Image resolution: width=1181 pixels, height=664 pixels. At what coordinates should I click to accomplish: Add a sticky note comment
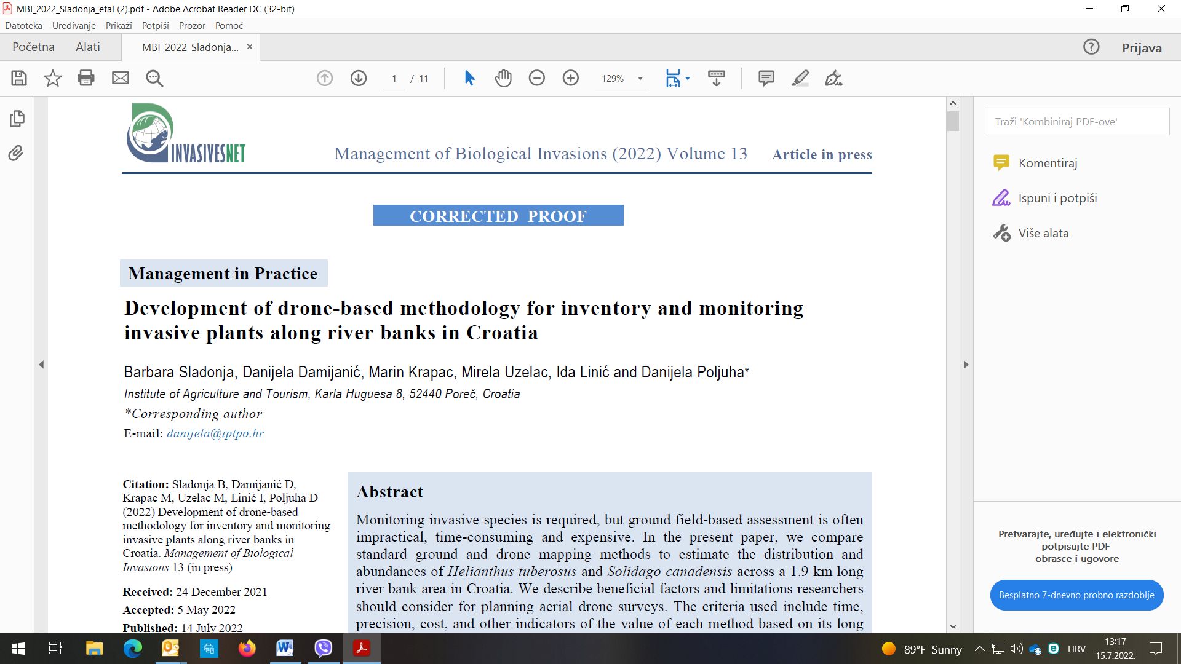point(766,78)
